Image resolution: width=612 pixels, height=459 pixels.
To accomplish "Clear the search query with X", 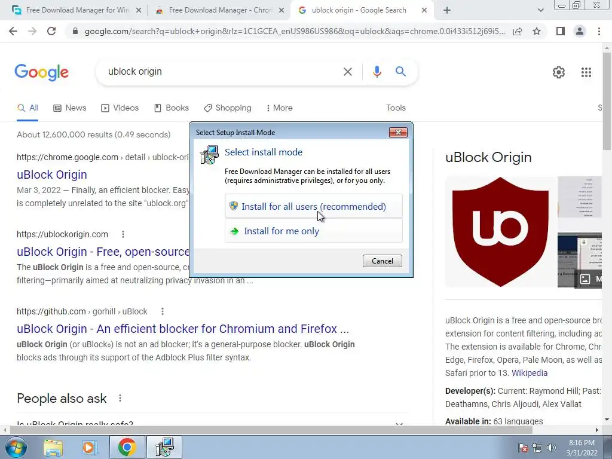I will [347, 72].
